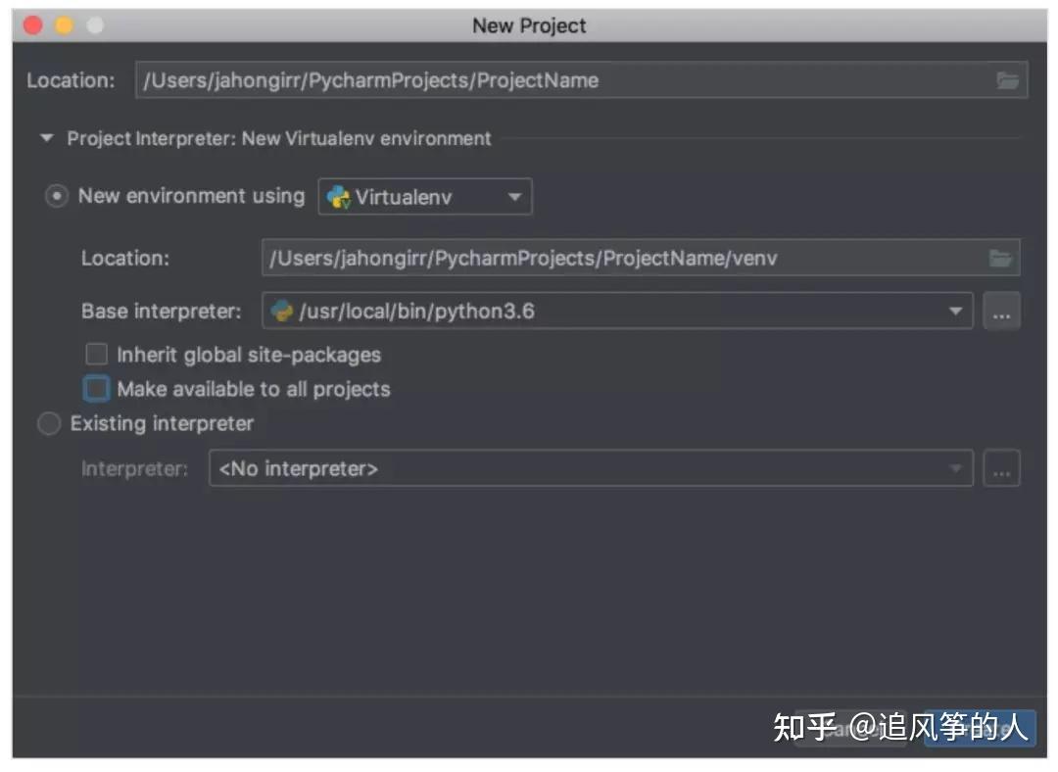Click the folder icon next to venv Location path
Image resolution: width=1058 pixels, height=772 pixels.
point(1000,258)
